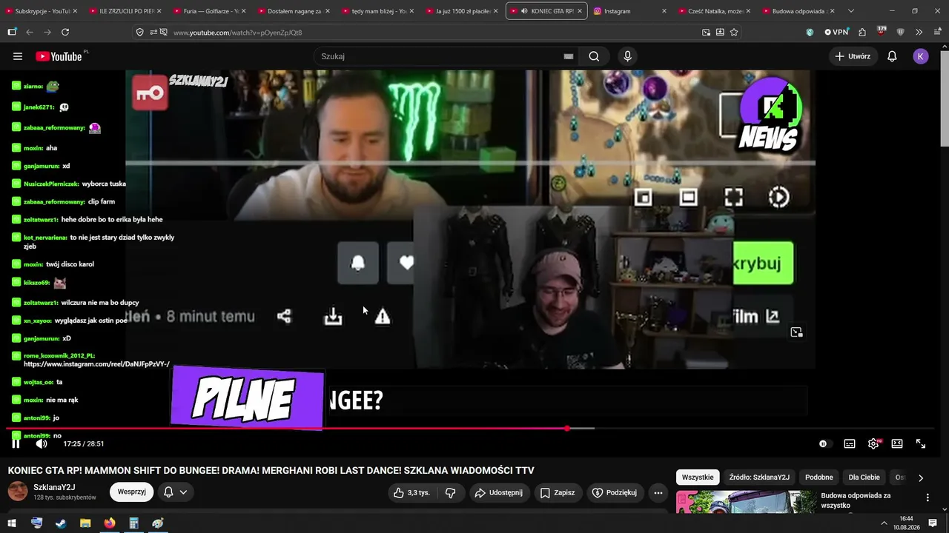
Task: Enter fullscreen mode in the player
Action: click(921, 443)
